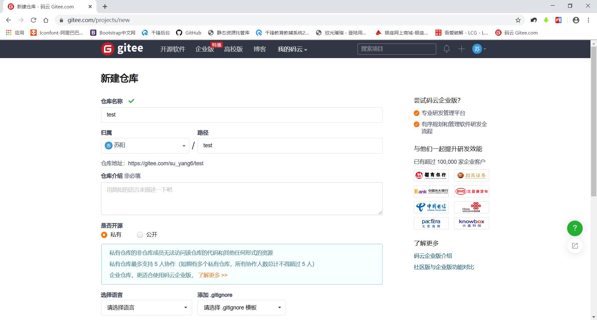This screenshot has width=597, height=320.
Task: Expand the 归属 owner dropdown 苏阳
Action: point(145,146)
